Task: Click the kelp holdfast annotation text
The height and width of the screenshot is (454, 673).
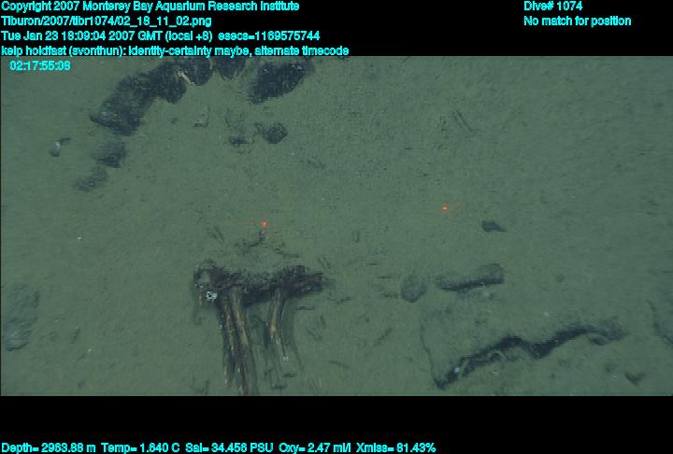Action: pos(175,50)
